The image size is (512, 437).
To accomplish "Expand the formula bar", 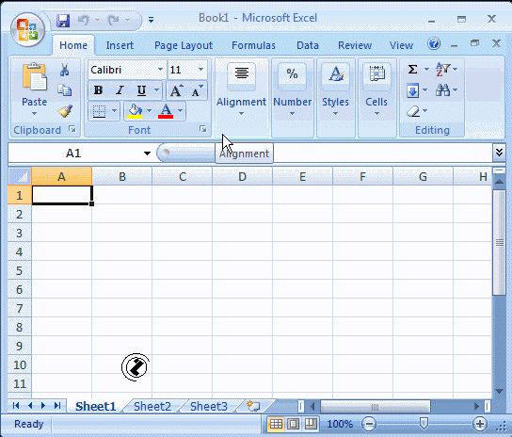I will click(x=499, y=152).
